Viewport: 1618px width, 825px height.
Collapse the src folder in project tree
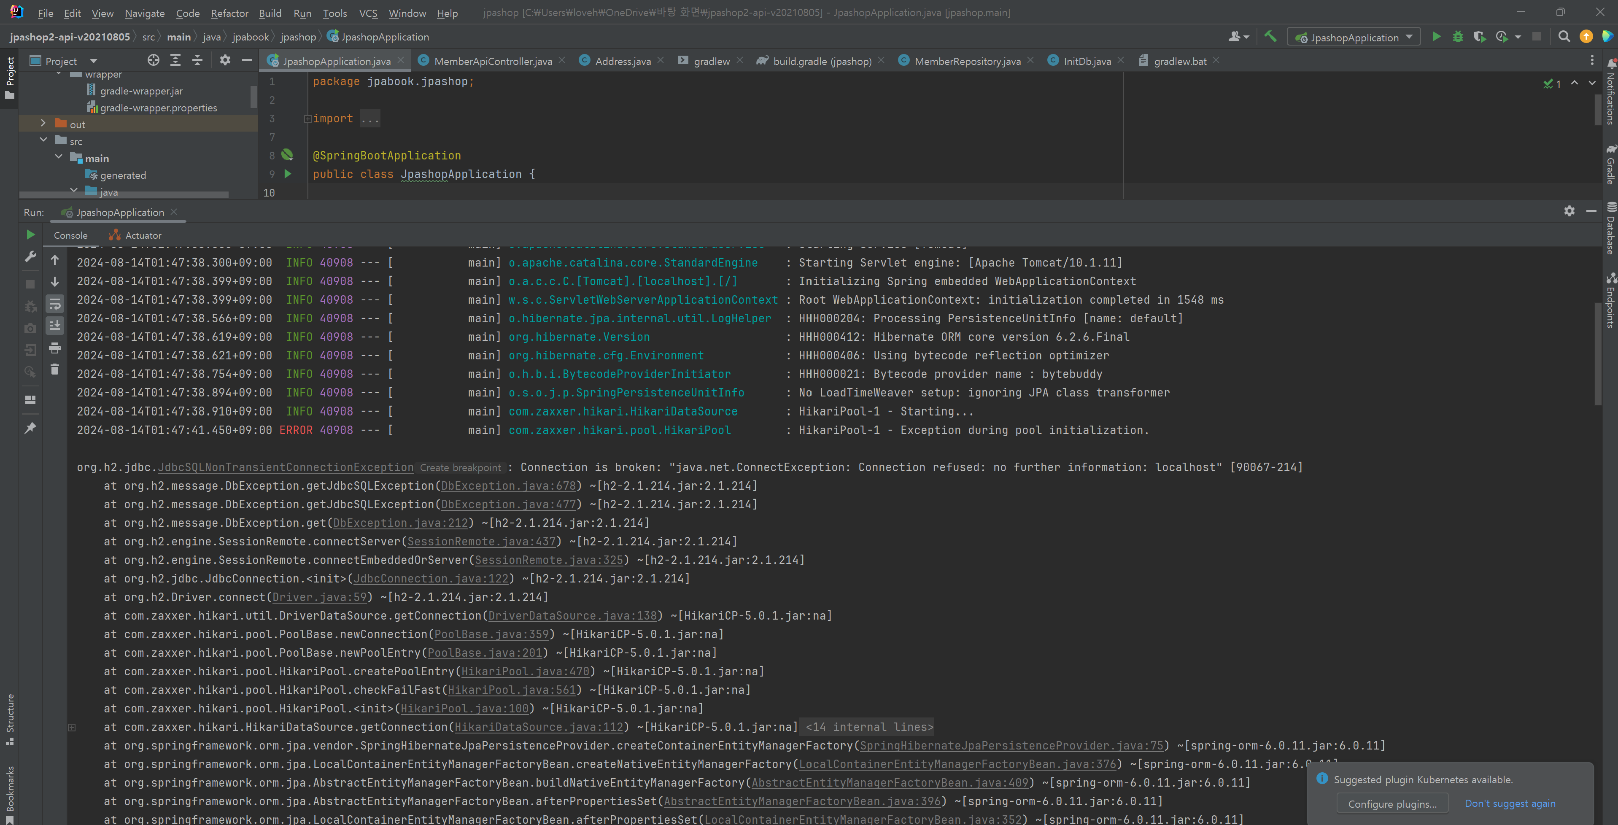coord(43,140)
